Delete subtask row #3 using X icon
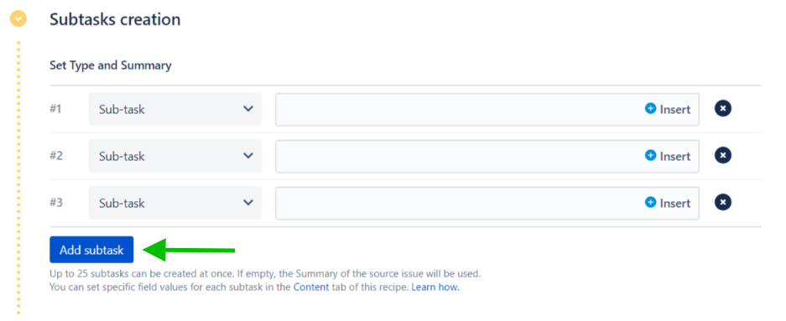Screen dimensions: 786x321 coord(722,202)
